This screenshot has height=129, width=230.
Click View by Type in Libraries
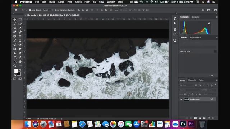[185, 51]
